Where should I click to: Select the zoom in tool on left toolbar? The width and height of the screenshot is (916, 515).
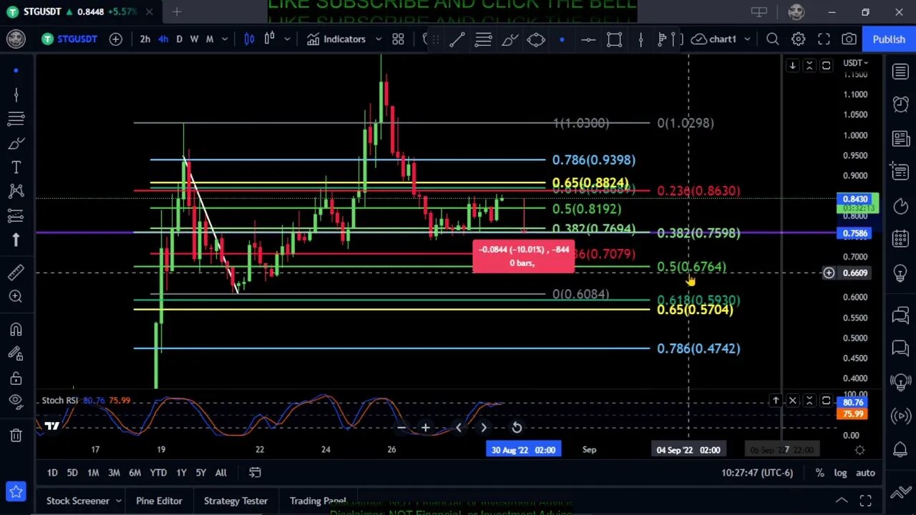[16, 296]
